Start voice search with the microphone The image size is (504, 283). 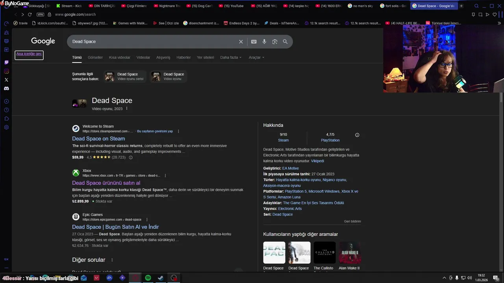tap(264, 42)
